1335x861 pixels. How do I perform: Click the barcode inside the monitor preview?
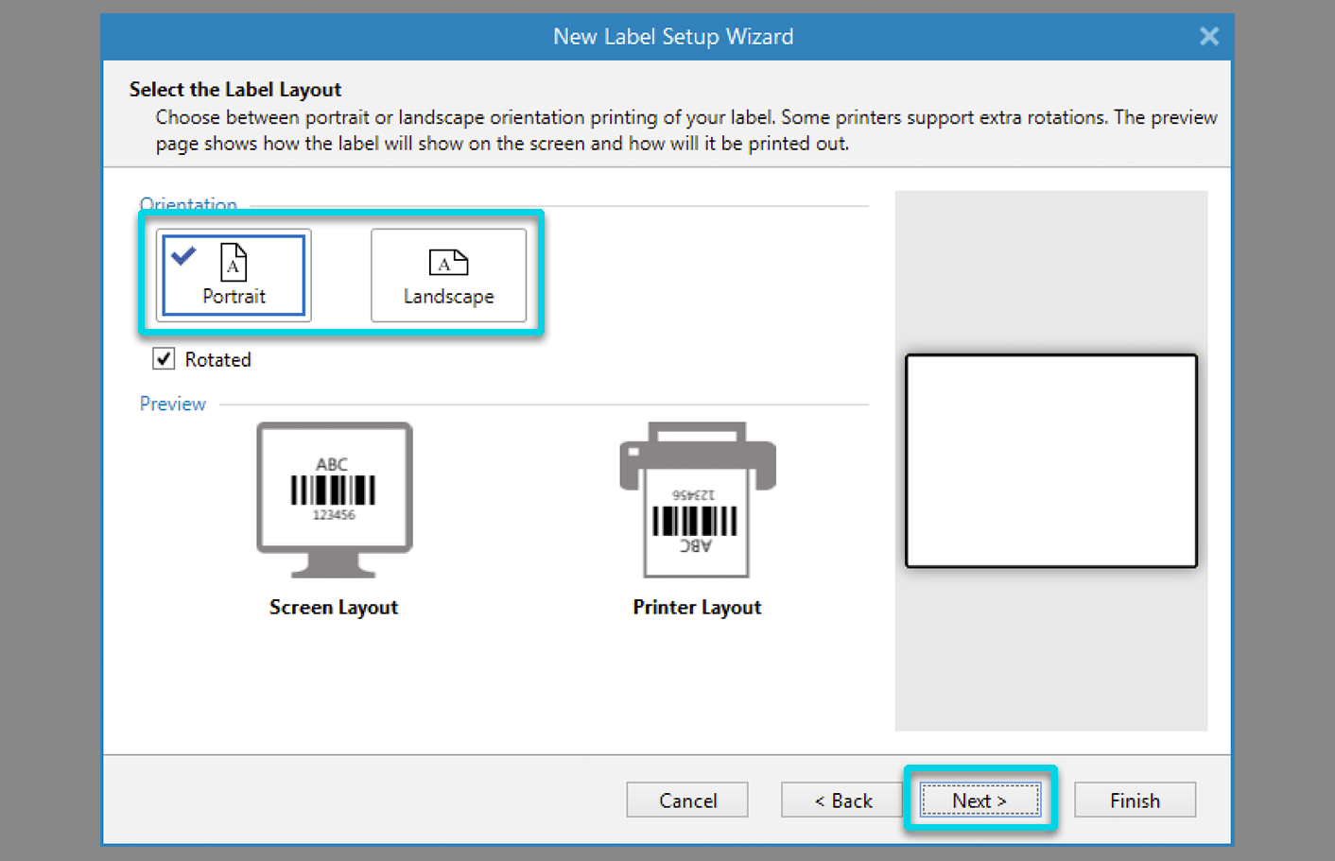[x=333, y=490]
